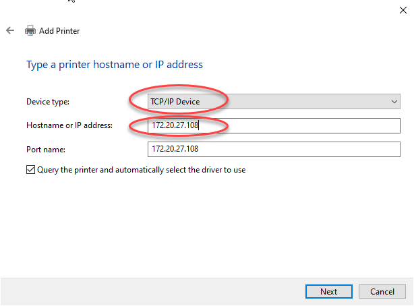Click the chevron arrow on Device type
This screenshot has height=306, width=414.
coord(394,102)
